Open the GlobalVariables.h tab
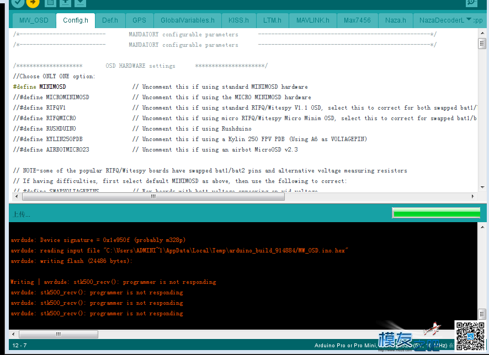489x355 pixels. coord(188,20)
